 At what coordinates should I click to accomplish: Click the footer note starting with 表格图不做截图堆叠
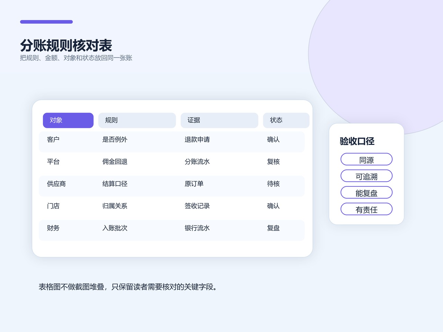coord(129,287)
